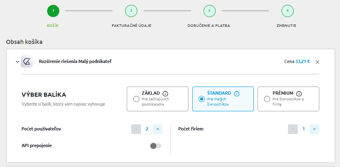
Task: Increase Počet používateľov with plus button
Action: pyautogui.click(x=158, y=129)
